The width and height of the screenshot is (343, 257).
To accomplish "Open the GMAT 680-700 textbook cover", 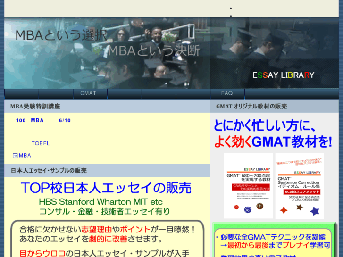I will point(248,185).
